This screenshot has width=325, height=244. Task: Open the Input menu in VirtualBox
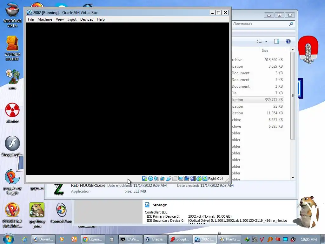coord(72,19)
